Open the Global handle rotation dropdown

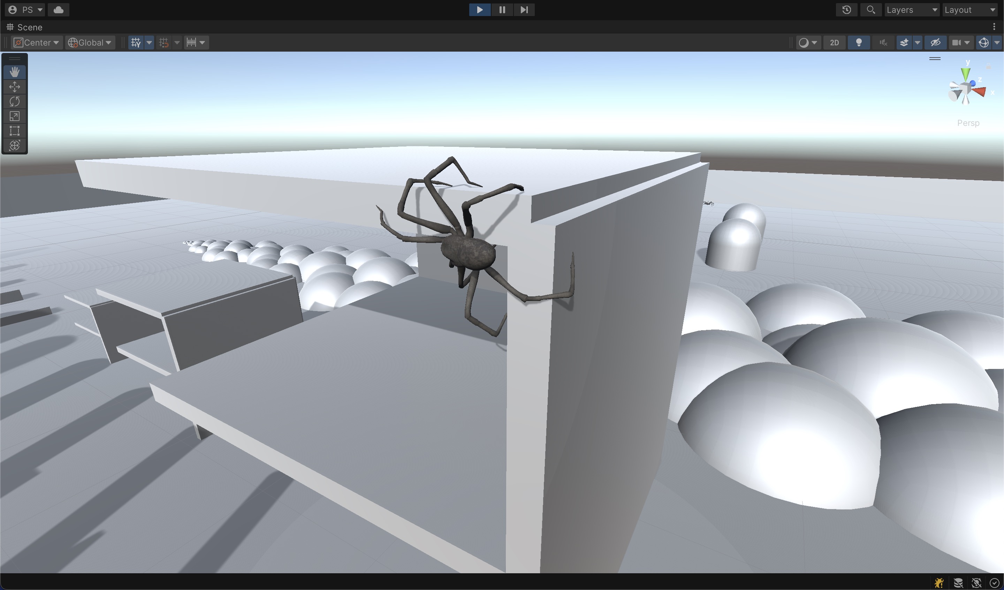point(90,43)
